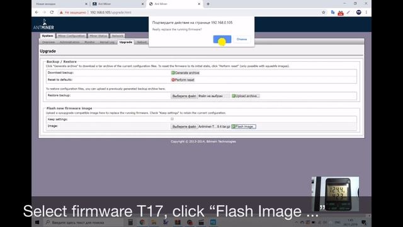Switch to the Reboot subtab
Image resolution: width=403 pixels, height=227 pixels.
(142, 42)
